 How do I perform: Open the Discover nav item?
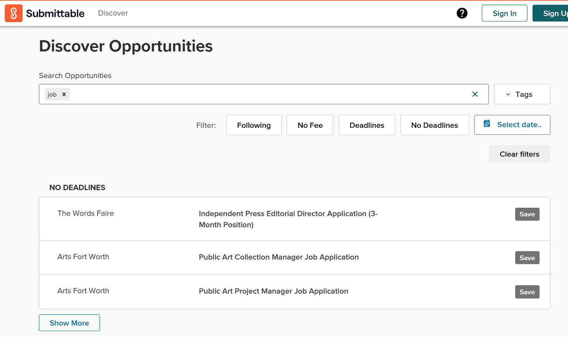[113, 13]
